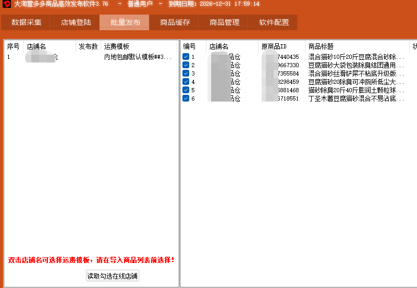Open the 商品管理 tab
Screen dimensions: 417x288
tap(223, 22)
